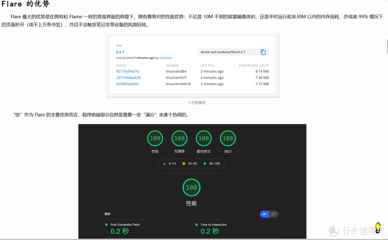Open the COMPRESSED SIZE info icon

[267, 65]
